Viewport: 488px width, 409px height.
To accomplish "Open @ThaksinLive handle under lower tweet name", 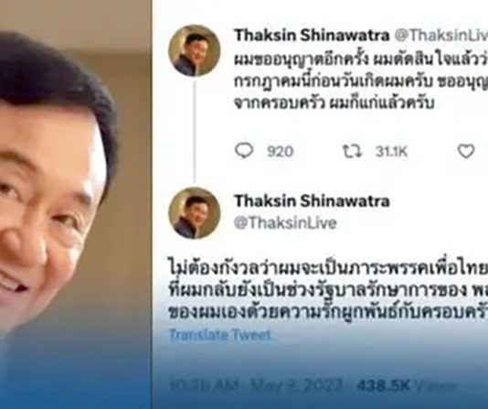I will 285,223.
